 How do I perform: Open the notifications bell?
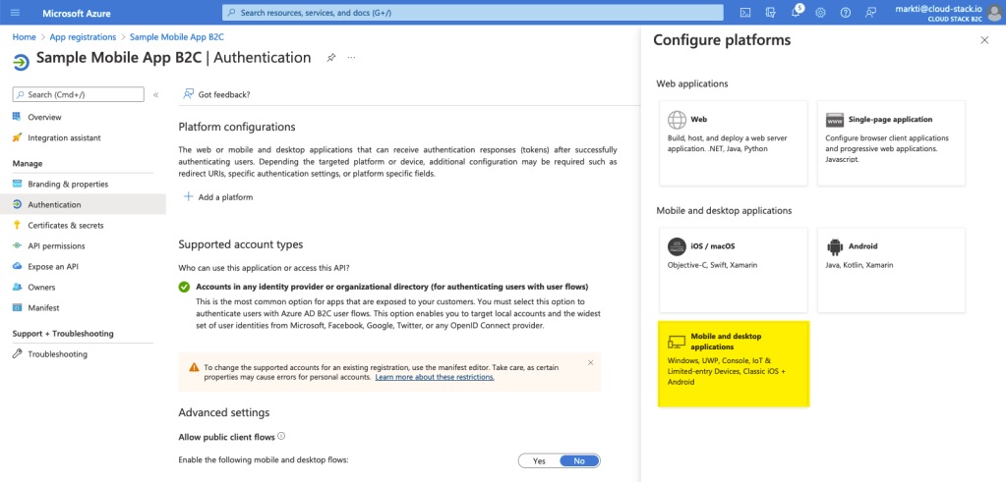click(796, 13)
